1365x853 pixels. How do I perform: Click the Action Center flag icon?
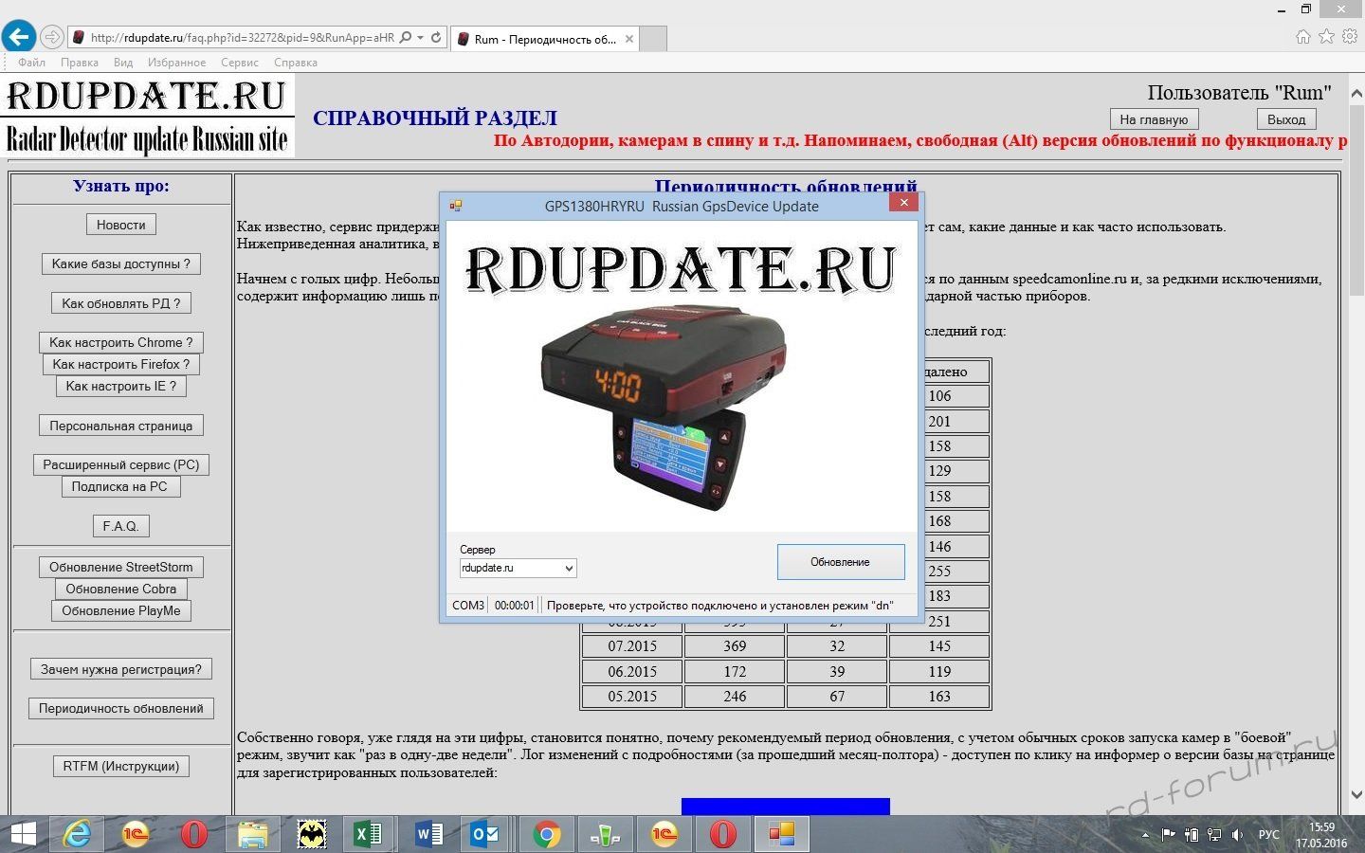coord(1169,835)
